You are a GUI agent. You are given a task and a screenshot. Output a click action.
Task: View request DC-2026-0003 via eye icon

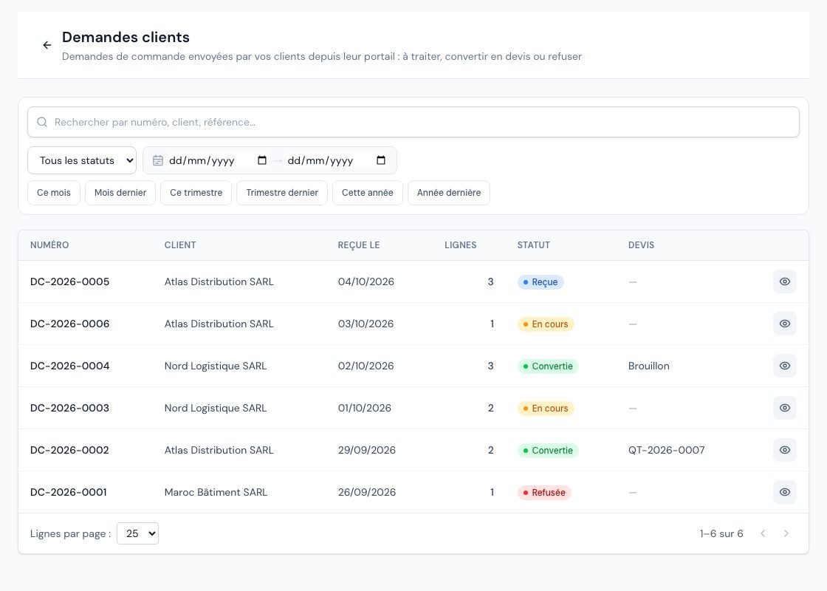coord(785,408)
